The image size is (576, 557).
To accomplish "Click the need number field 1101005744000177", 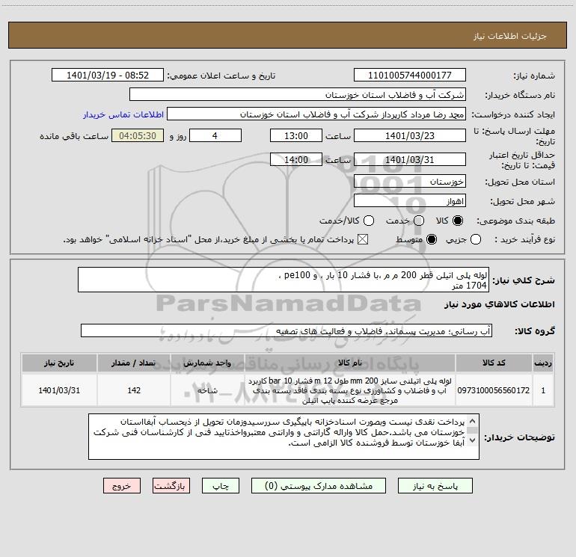I will (x=410, y=75).
